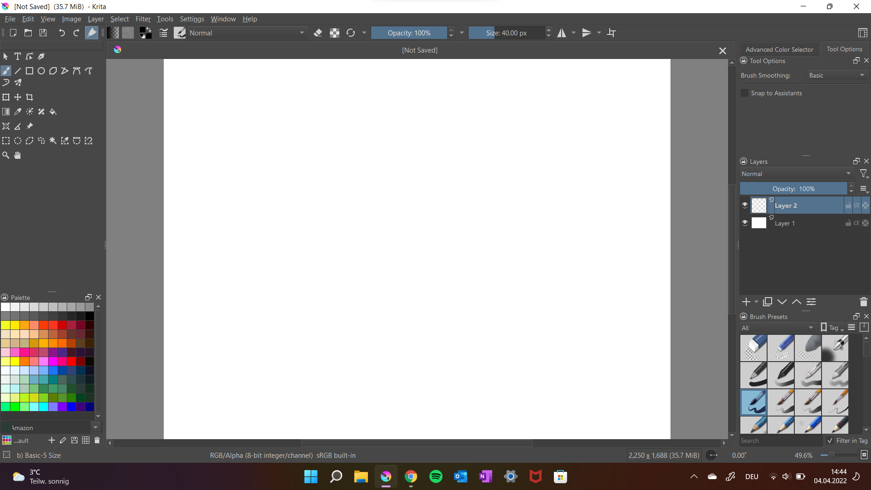Delete the selected layer with the trash button

click(863, 302)
